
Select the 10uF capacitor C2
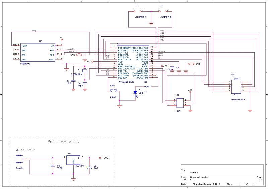89,166
